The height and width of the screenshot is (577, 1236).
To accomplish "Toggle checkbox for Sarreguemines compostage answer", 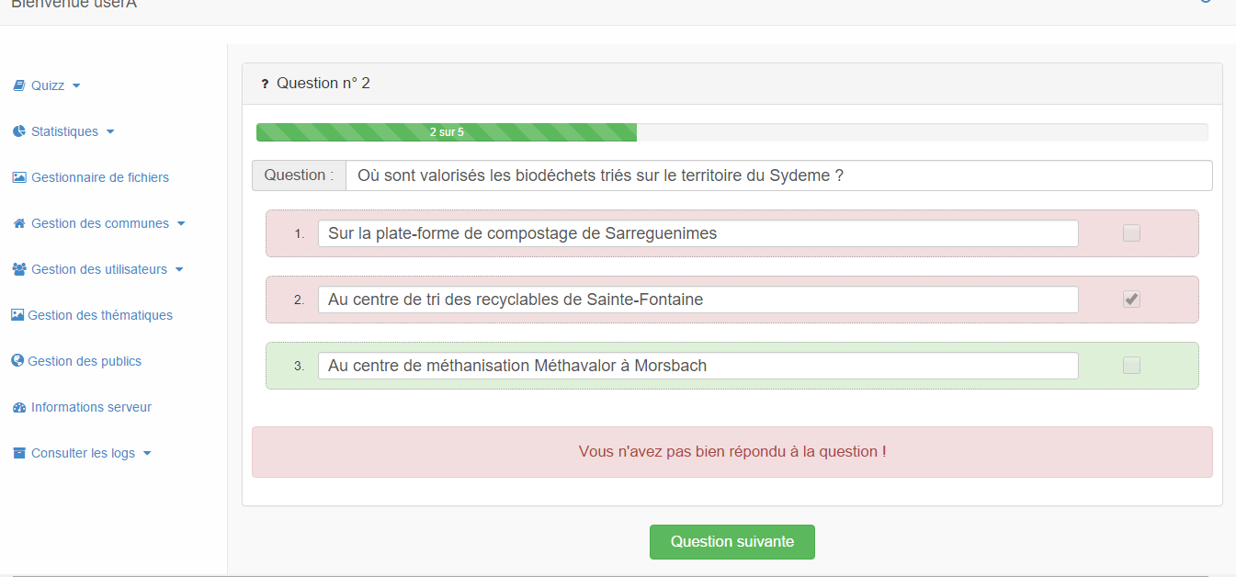I will (1131, 233).
